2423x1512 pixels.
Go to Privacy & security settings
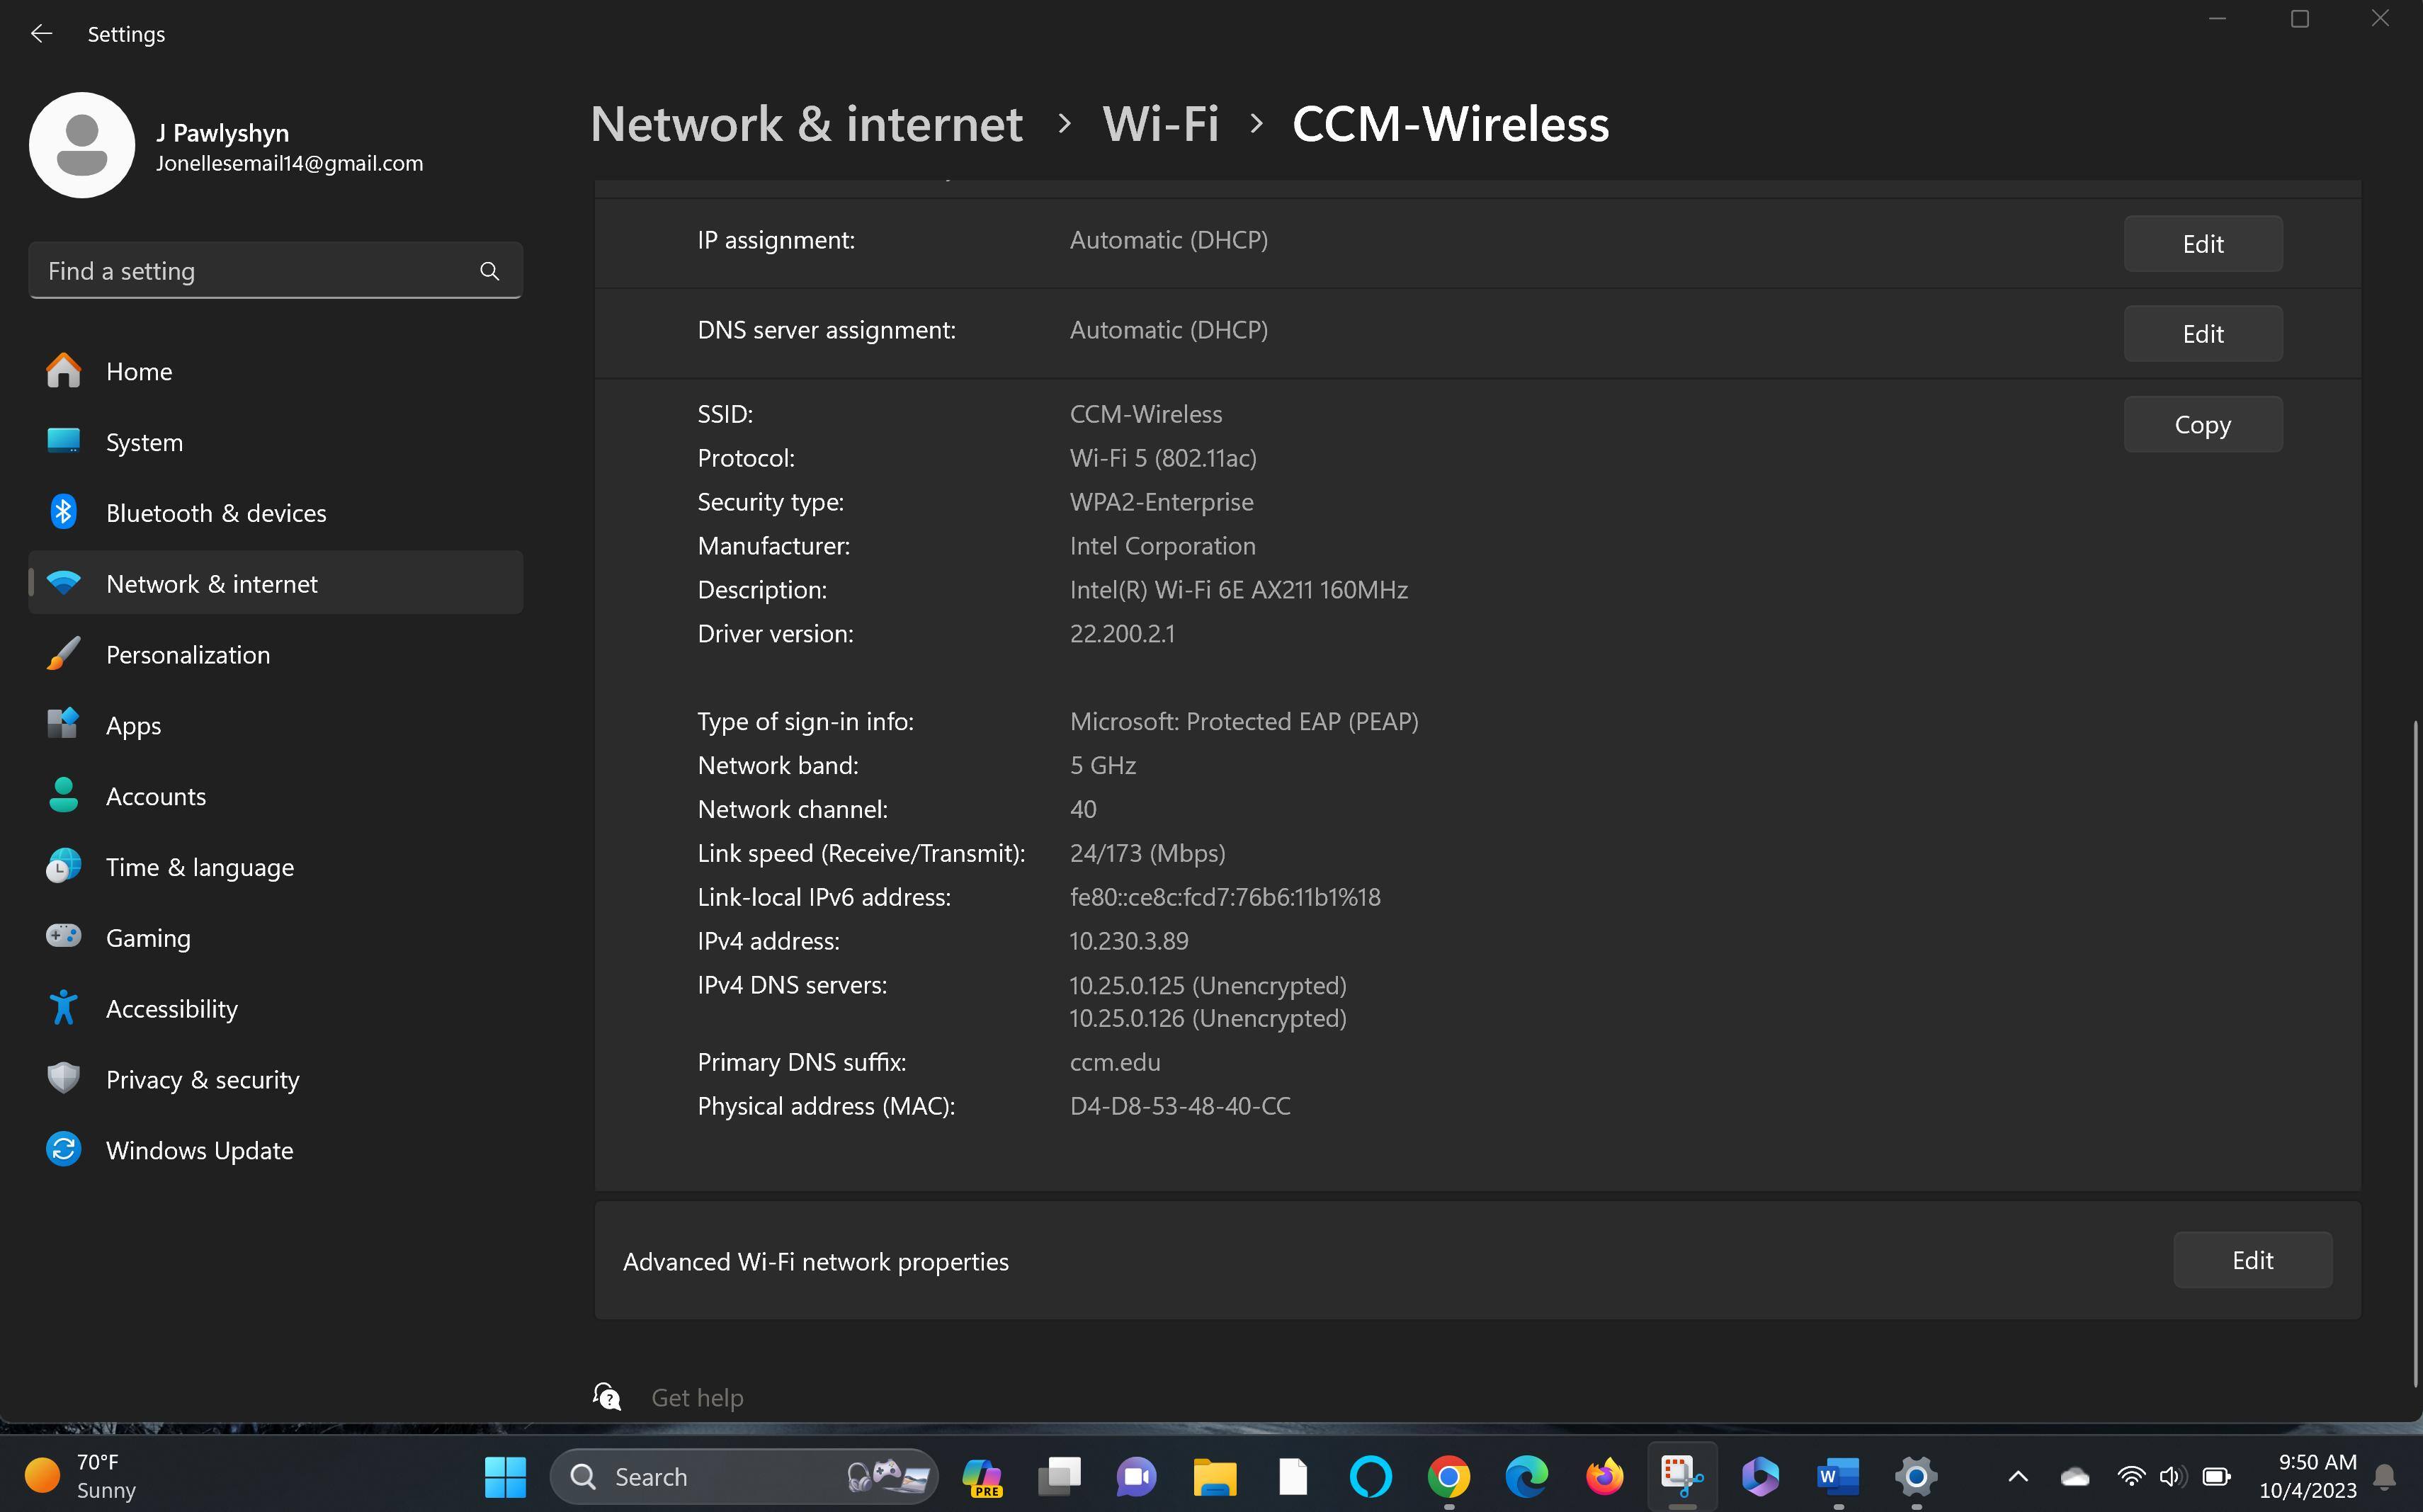click(202, 1079)
